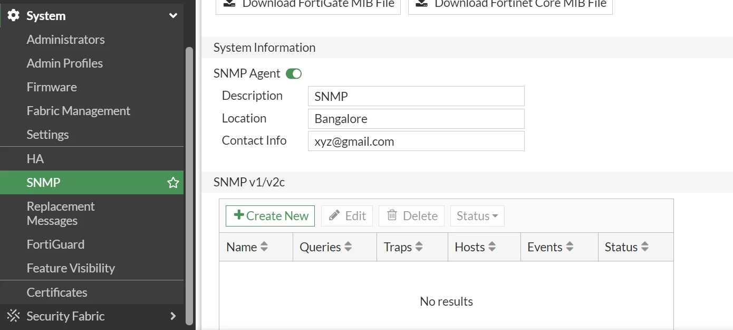Click the FortiGate MIB download icon

(x=229, y=3)
